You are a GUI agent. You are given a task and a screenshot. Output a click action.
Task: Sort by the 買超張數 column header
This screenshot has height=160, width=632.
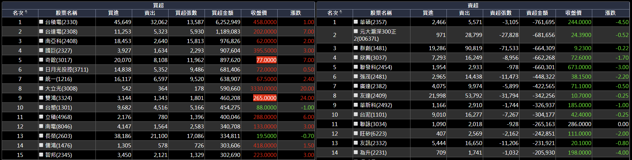coord(186,13)
